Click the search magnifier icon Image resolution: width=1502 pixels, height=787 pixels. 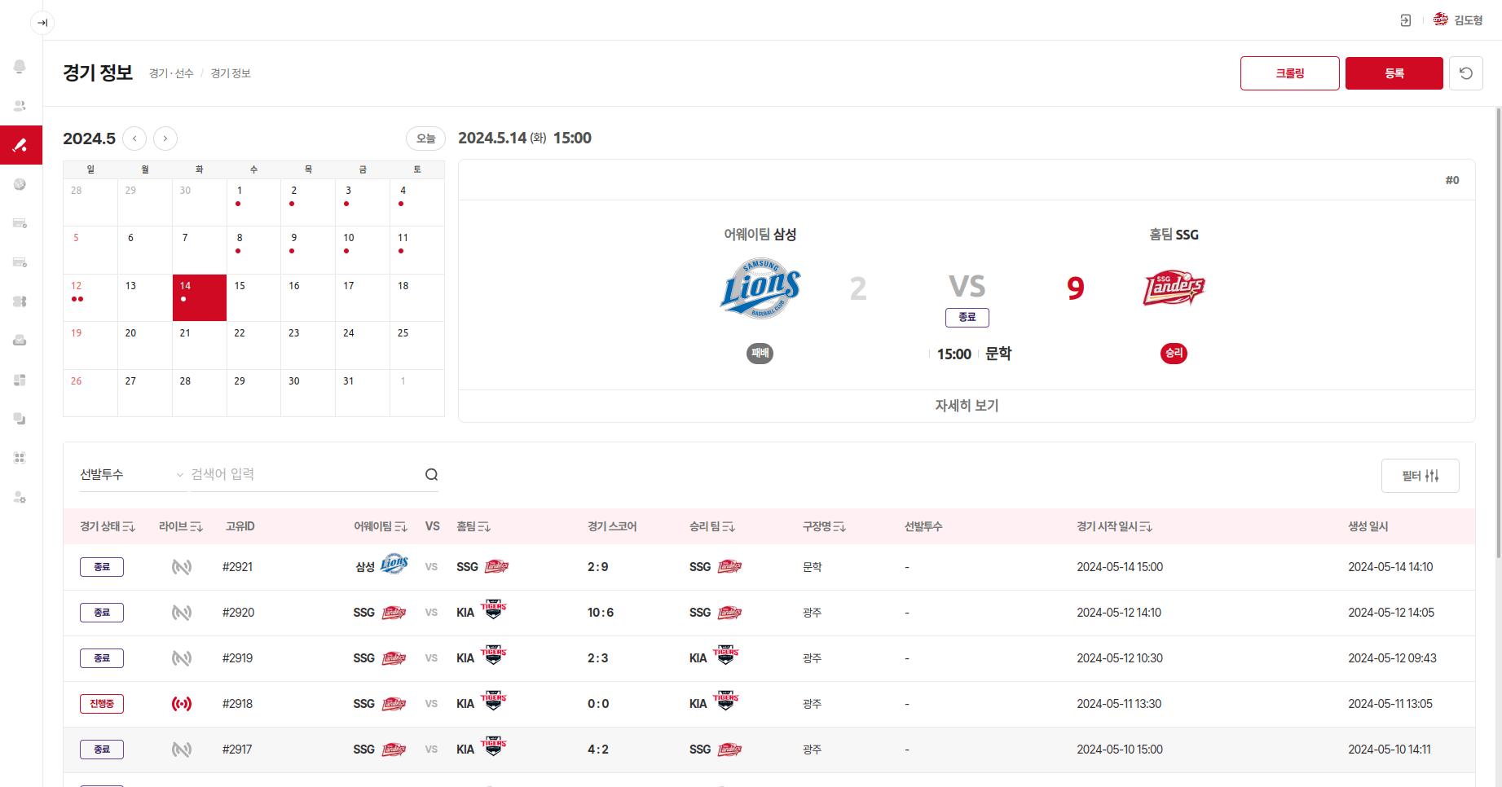431,475
